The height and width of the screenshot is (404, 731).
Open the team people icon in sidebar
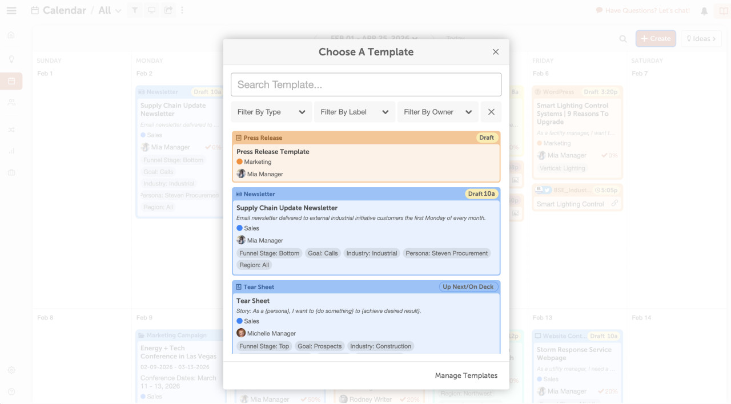(x=11, y=102)
